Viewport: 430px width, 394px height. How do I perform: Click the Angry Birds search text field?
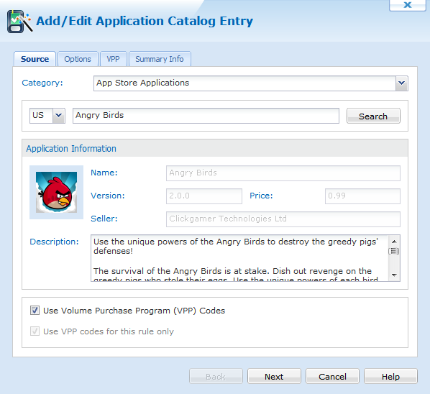(206, 116)
